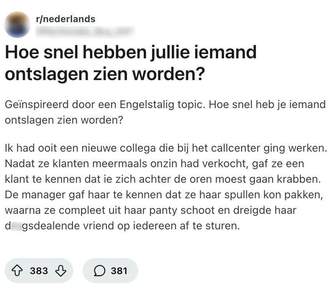Click the rounded voting pill button
The height and width of the screenshot is (290, 335).
pos(38,271)
